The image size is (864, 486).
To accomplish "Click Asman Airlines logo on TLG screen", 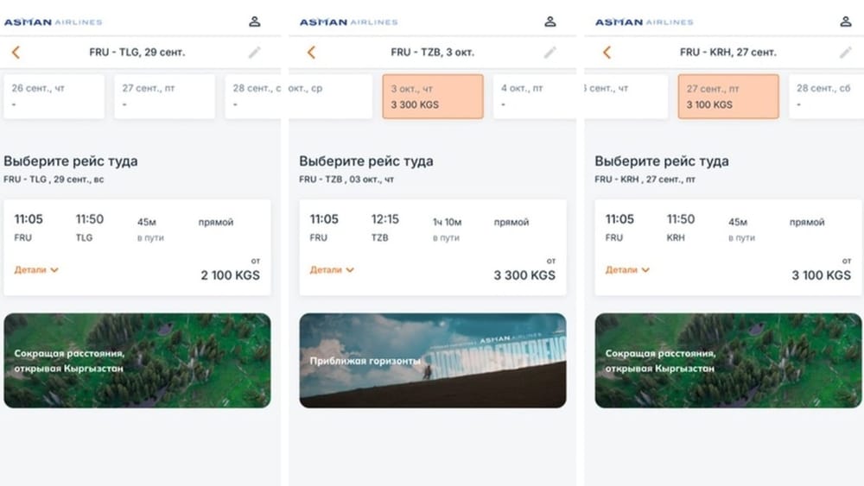I will click(53, 22).
